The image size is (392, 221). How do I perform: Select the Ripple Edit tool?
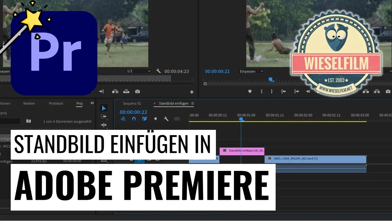tap(104, 125)
